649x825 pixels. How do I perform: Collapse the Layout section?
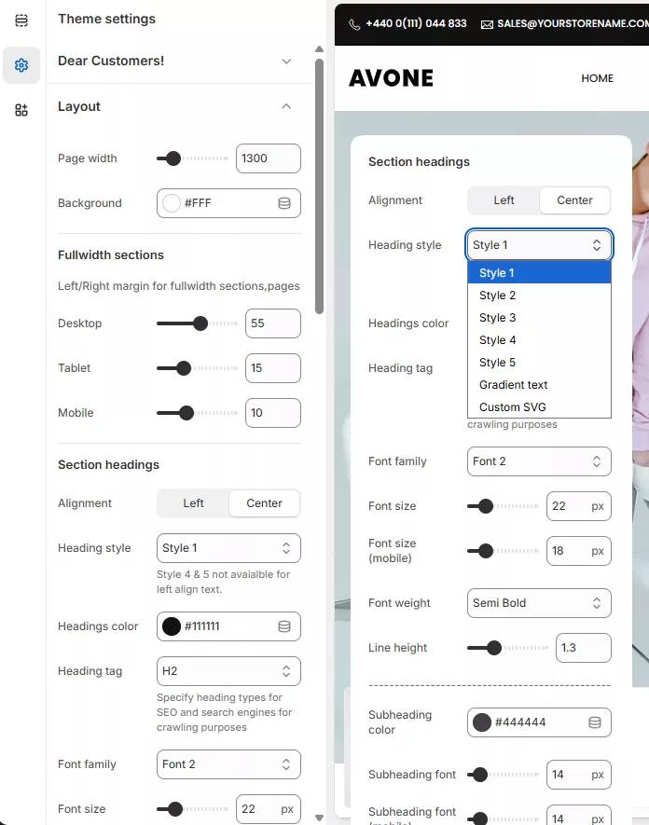click(x=286, y=107)
